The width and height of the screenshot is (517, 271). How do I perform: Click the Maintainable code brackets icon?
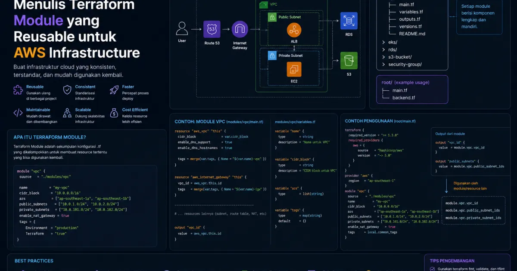18,113
